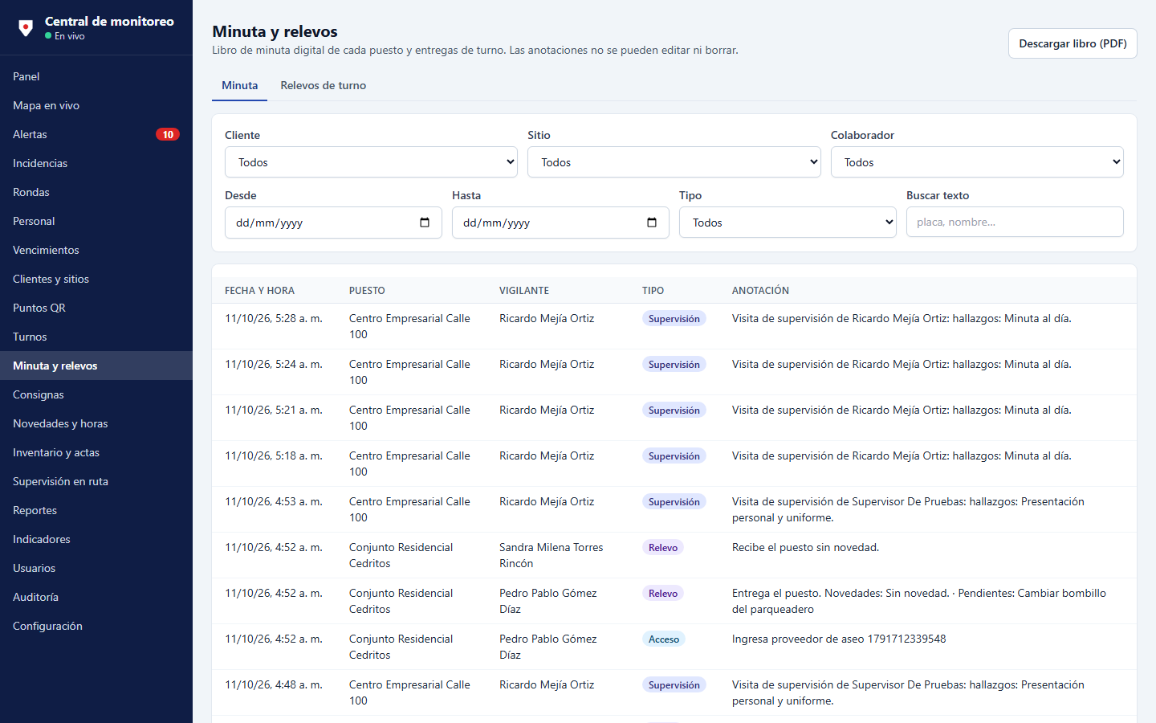The width and height of the screenshot is (1156, 723).
Task: Click the Relevo tag for Sandra Milena Torres
Action: pos(663,548)
